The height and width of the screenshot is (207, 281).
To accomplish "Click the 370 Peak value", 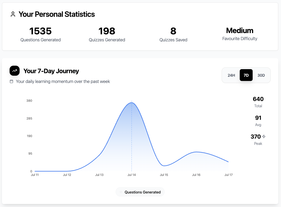I will coord(256,137).
